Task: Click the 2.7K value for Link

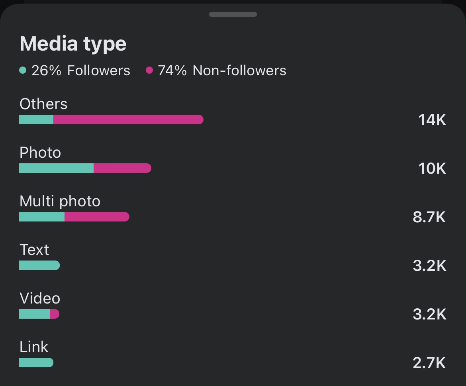Action: click(429, 363)
